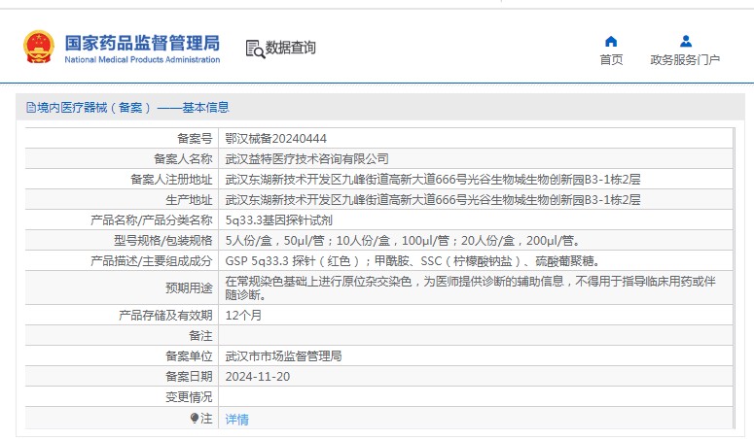Click the 备案人注册地址 row label

171,179
